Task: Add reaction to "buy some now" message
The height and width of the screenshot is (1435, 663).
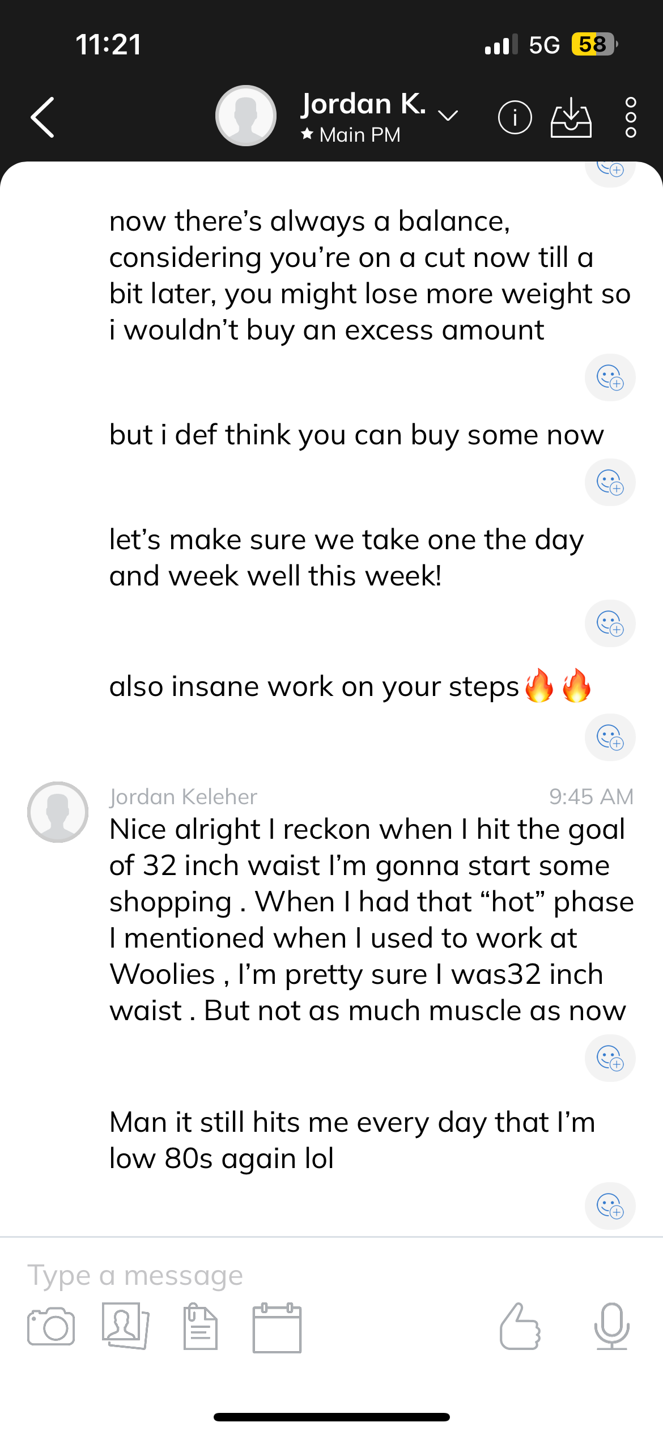Action: click(610, 482)
